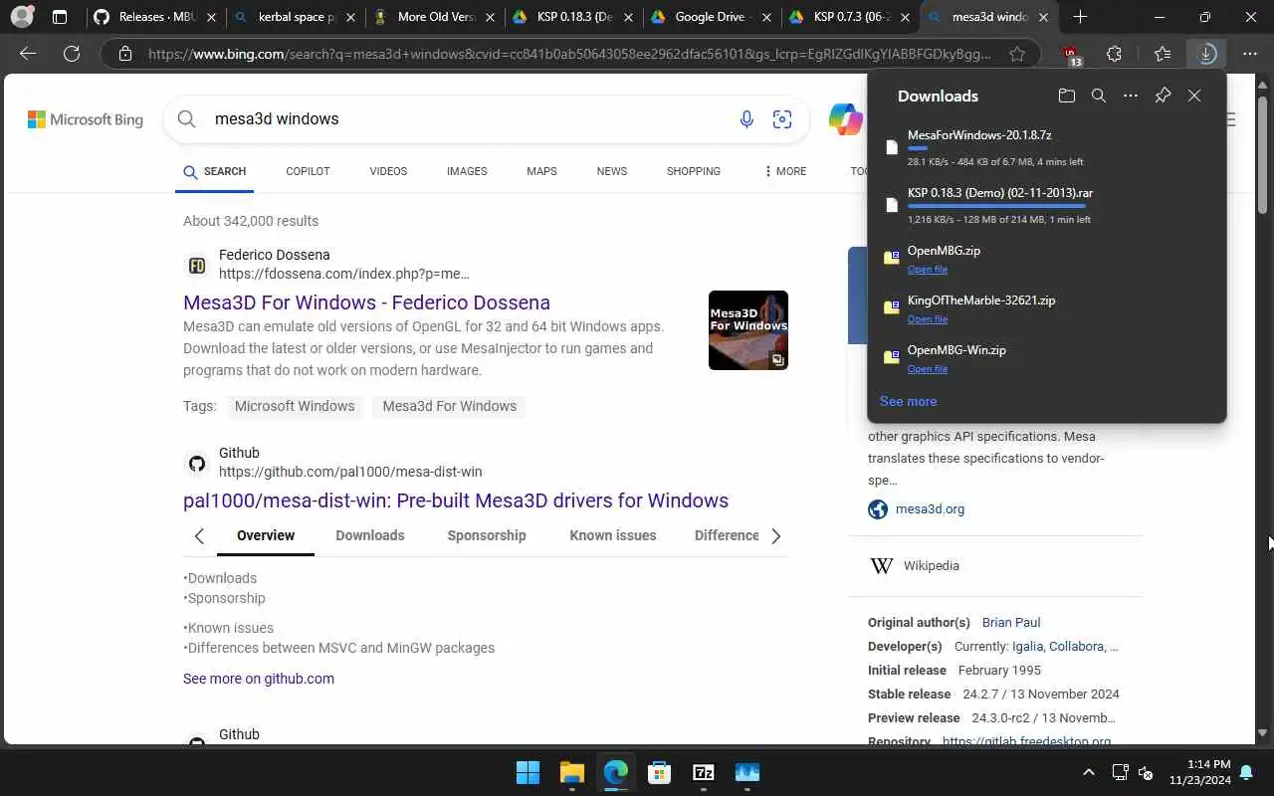
Task: Click See more in Downloads panel
Action: 908,401
